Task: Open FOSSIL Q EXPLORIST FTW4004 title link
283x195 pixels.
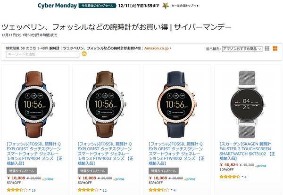Action: tap(34, 154)
